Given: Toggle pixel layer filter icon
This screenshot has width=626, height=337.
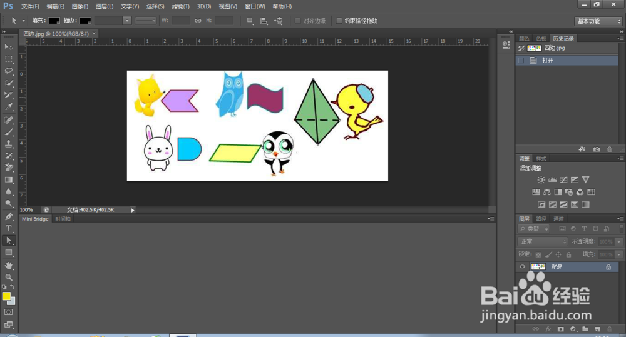Looking at the screenshot, I should [x=562, y=229].
